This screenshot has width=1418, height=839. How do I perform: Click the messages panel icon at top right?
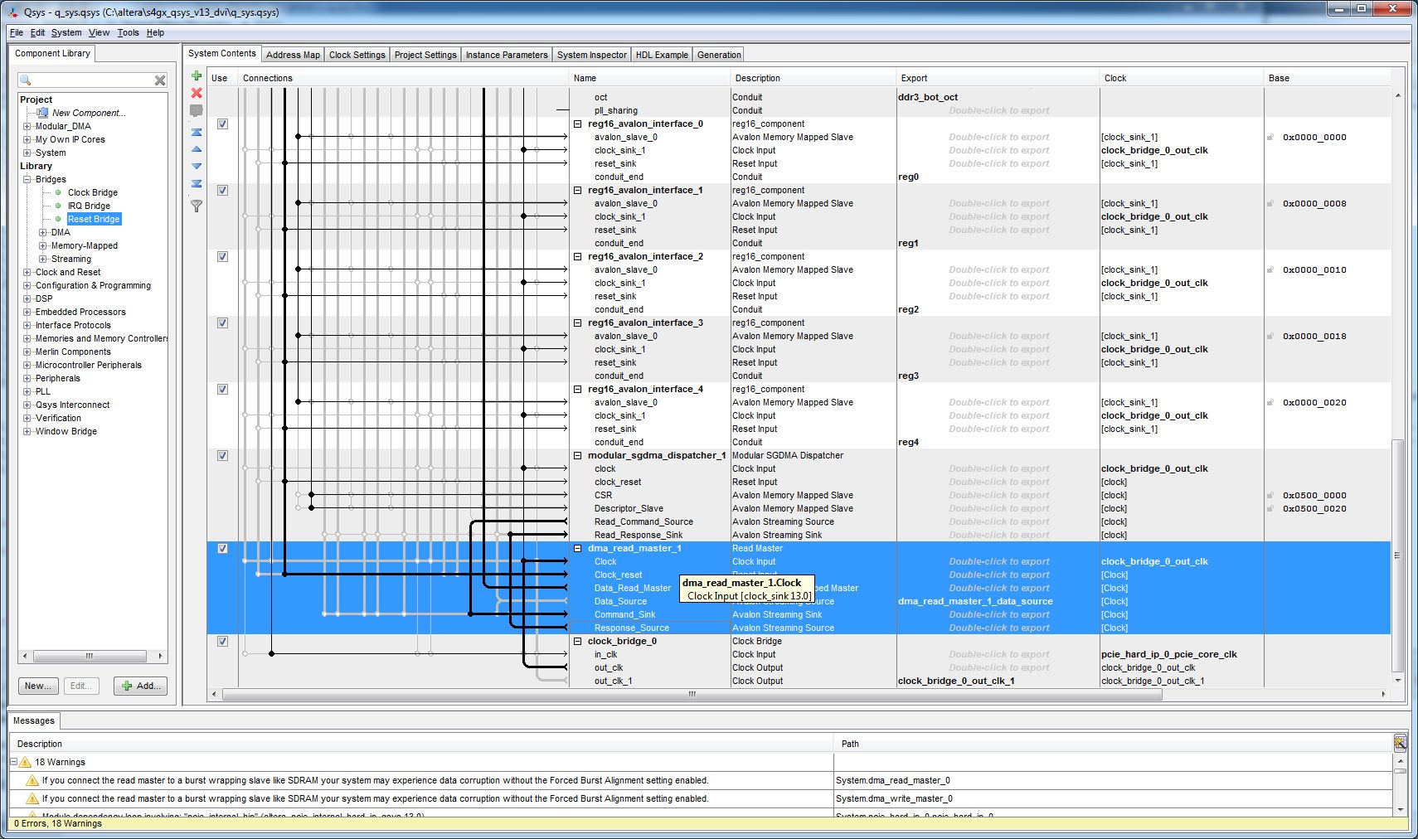click(1400, 742)
